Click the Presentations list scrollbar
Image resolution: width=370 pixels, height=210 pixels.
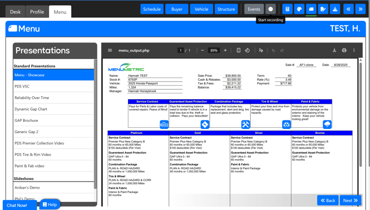click(x=95, y=124)
